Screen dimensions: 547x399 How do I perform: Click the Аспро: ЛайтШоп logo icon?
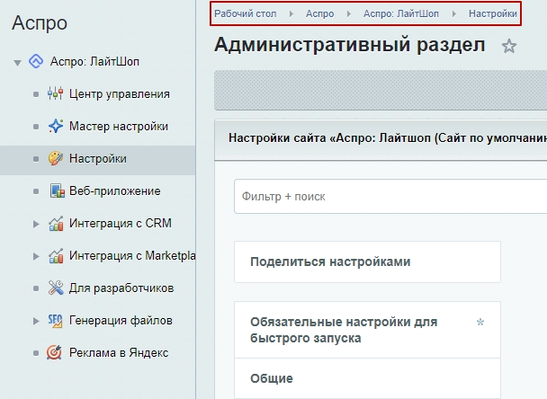(x=36, y=61)
